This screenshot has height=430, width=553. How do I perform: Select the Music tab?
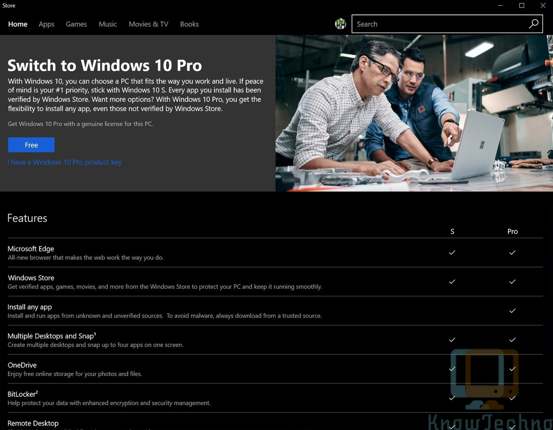pos(107,24)
